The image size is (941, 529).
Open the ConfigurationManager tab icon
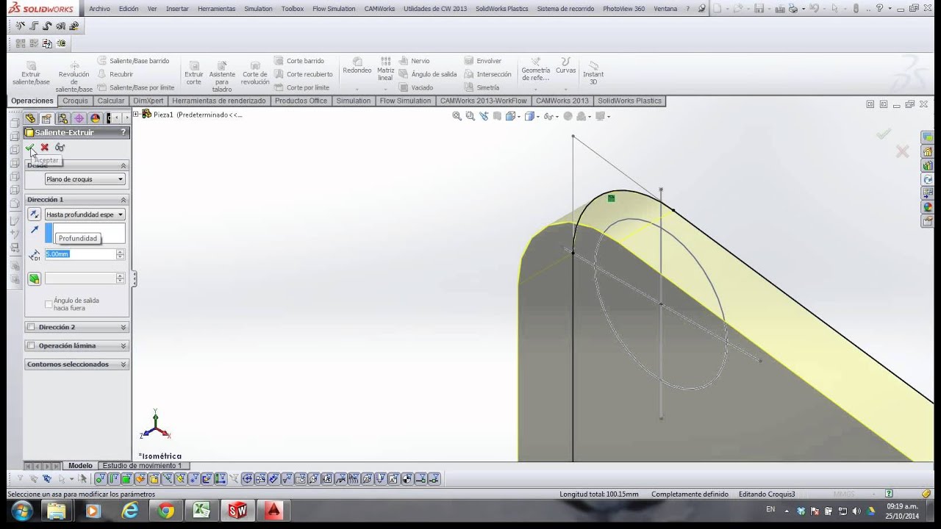[62, 118]
